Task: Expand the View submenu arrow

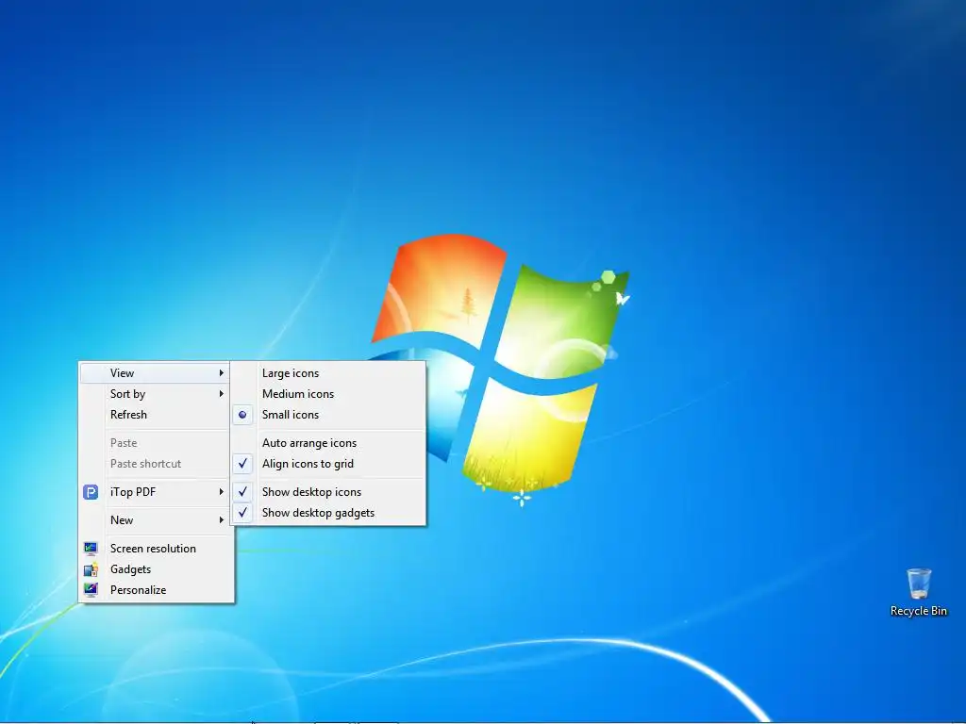Action: tap(221, 373)
